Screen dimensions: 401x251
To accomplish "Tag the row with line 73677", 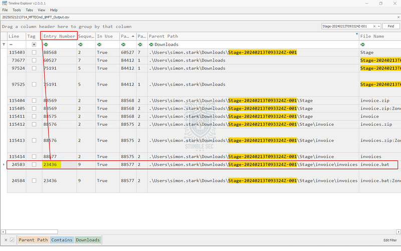I will [x=34, y=60].
